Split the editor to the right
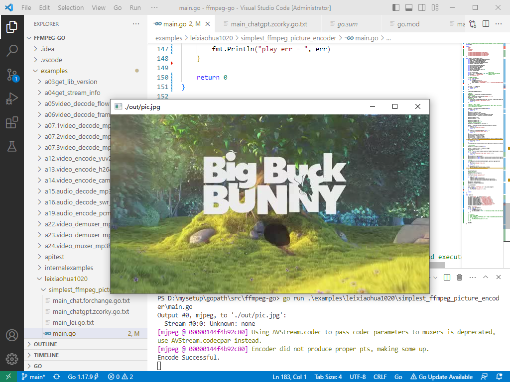The image size is (510, 382). click(x=486, y=24)
